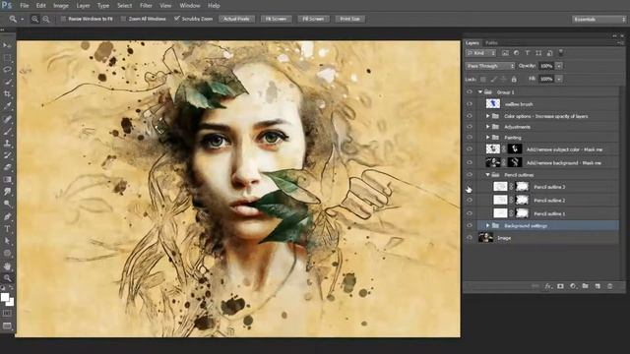Click the Zoom Out magnifier in options bar
The height and width of the screenshot is (354, 630).
click(x=46, y=19)
